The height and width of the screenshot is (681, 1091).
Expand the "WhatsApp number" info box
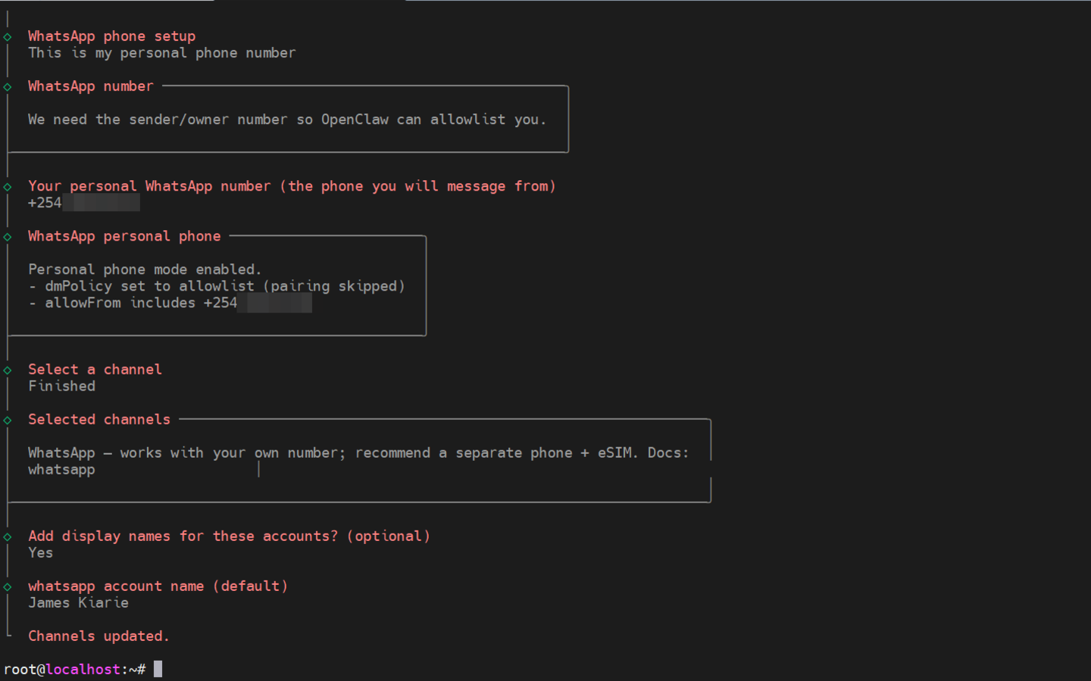click(90, 86)
